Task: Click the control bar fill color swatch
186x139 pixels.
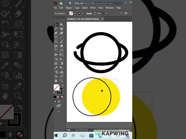Action: tap(71, 13)
